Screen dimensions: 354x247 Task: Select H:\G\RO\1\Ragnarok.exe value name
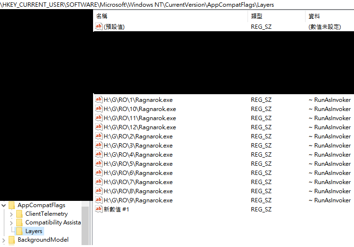(x=138, y=100)
